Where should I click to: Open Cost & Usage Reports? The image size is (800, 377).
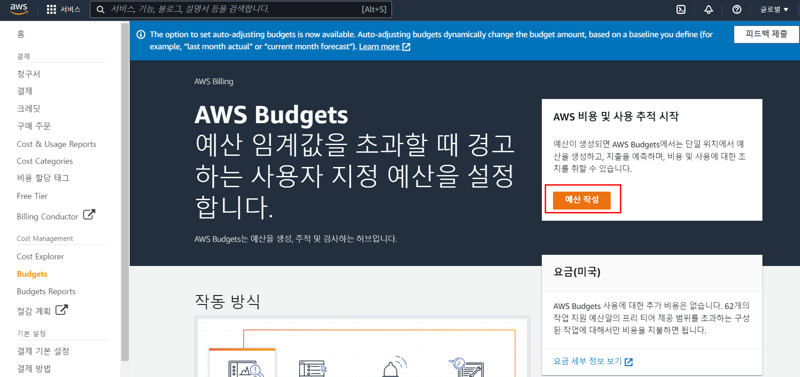[x=56, y=144]
